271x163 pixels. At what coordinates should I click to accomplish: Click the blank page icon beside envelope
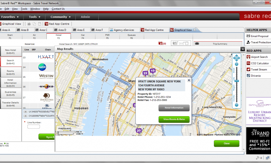187,43
